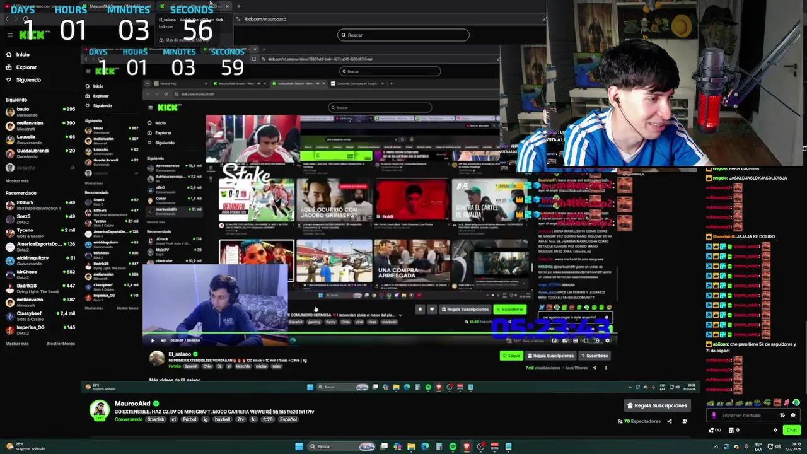807x454 pixels.
Task: Collapse recommended list with Mostrar Menos
Action: [x=61, y=344]
